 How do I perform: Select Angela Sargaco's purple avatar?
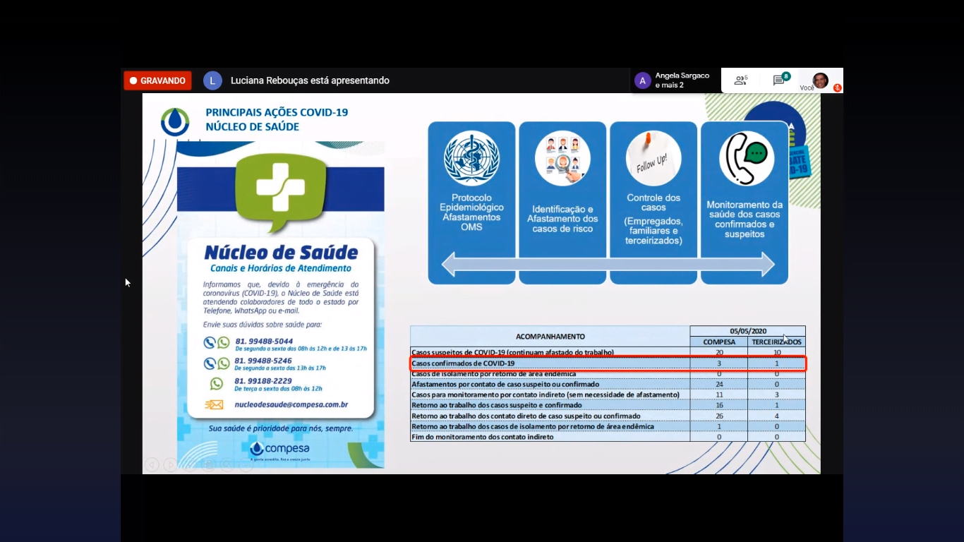point(642,80)
